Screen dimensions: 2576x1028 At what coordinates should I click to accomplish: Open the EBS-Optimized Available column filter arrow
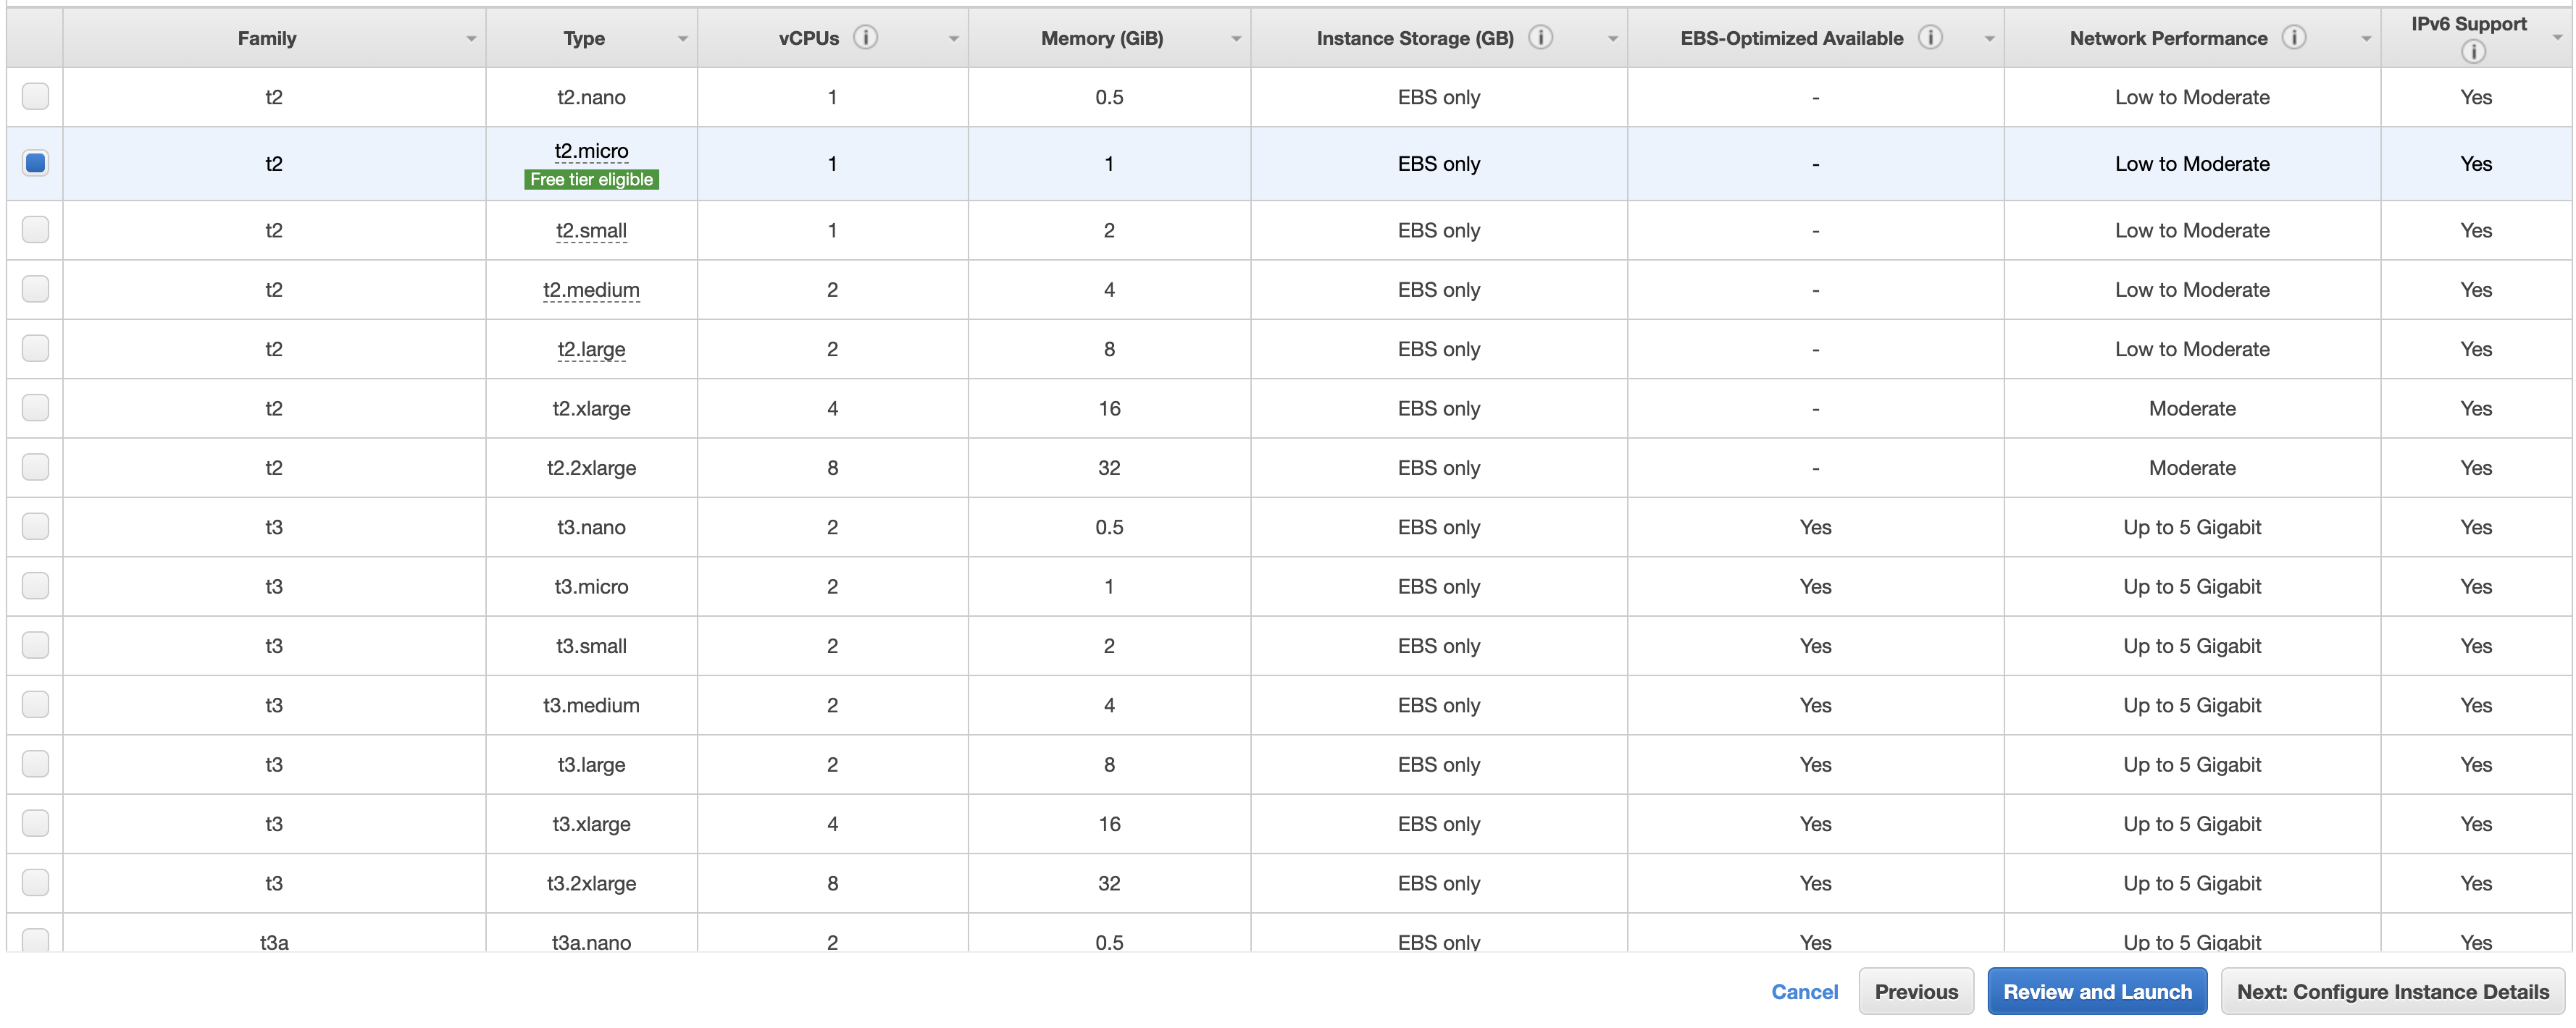point(1990,39)
